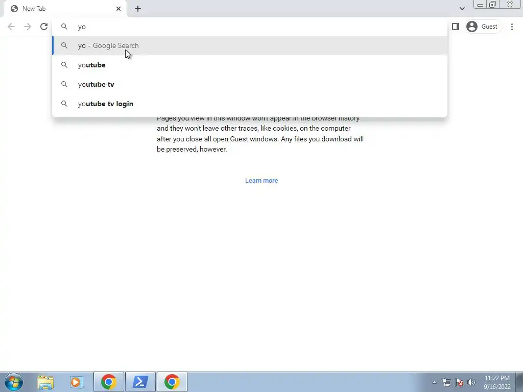Choose the 'youtube' suggestion
The width and height of the screenshot is (523, 392).
click(x=249, y=65)
